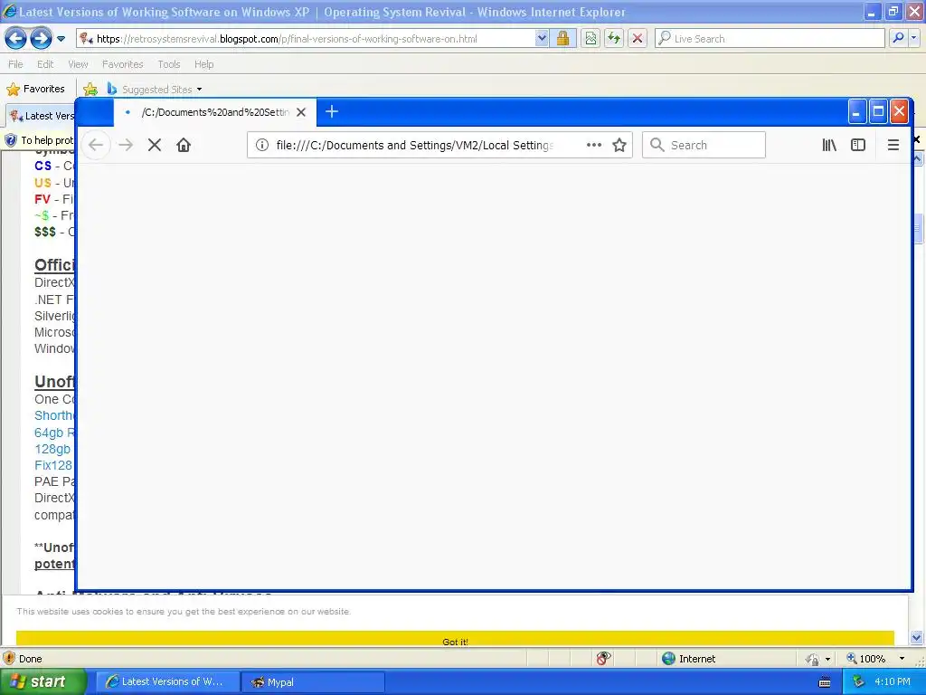Screen dimensions: 926x695
Task: Click the IE security lock icon
Action: (562, 38)
